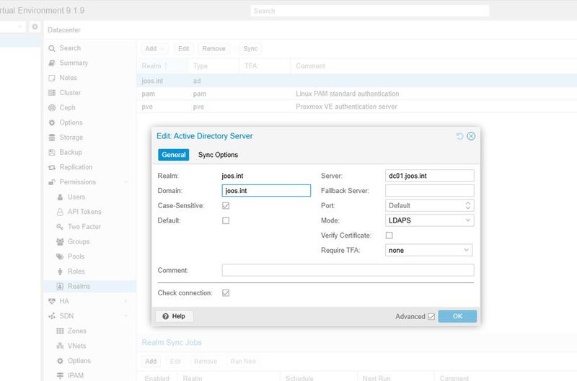This screenshot has height=381, width=577.
Task: Select the Storage database icon
Action: pyautogui.click(x=52, y=138)
